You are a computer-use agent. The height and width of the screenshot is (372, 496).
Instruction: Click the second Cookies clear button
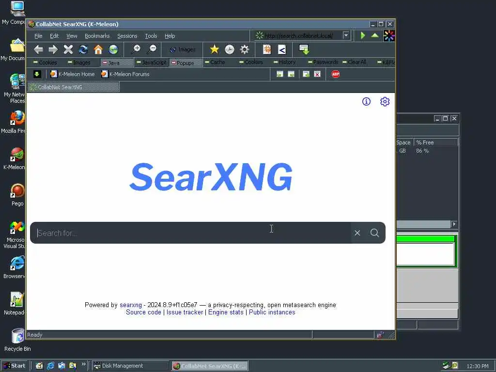tap(251, 62)
